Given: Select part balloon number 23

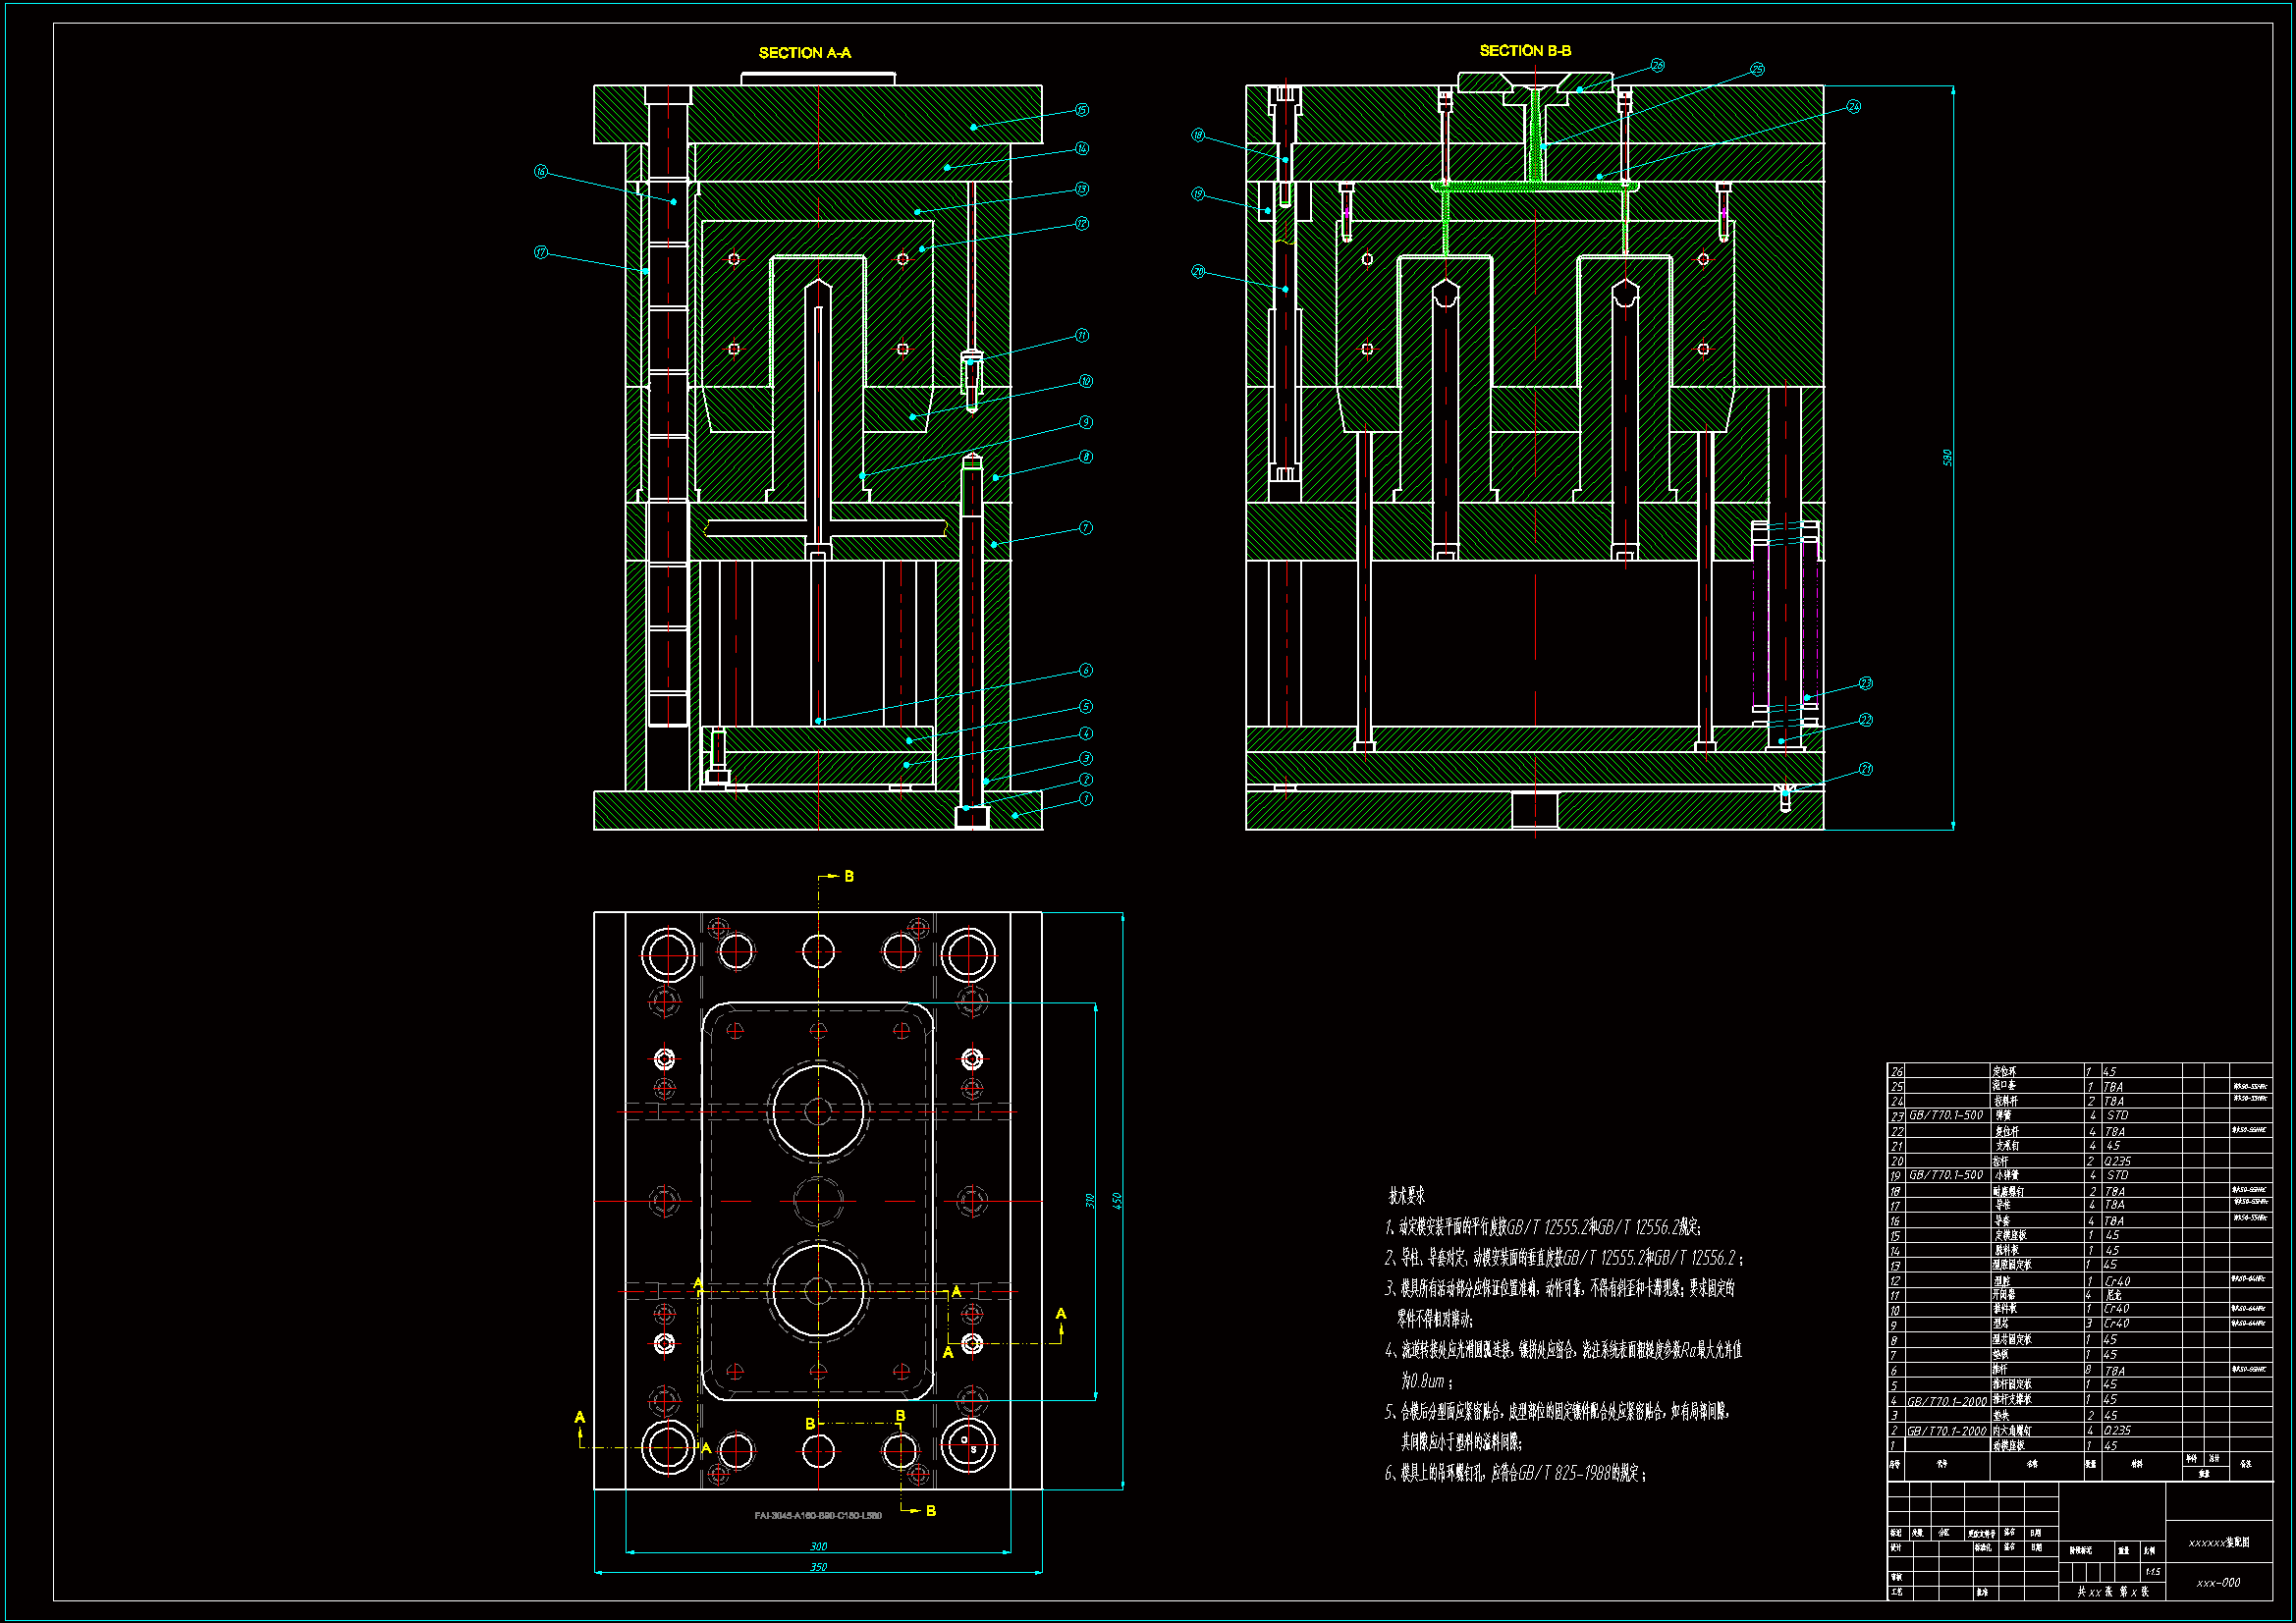Looking at the screenshot, I should 1865,683.
